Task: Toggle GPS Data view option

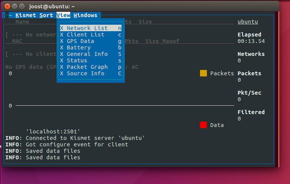Action: 90,41
